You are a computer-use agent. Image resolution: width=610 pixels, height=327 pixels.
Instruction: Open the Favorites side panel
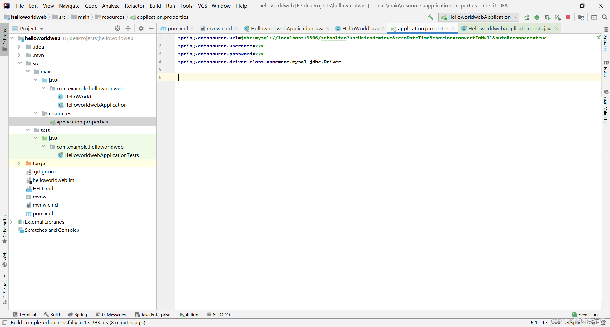click(4, 229)
